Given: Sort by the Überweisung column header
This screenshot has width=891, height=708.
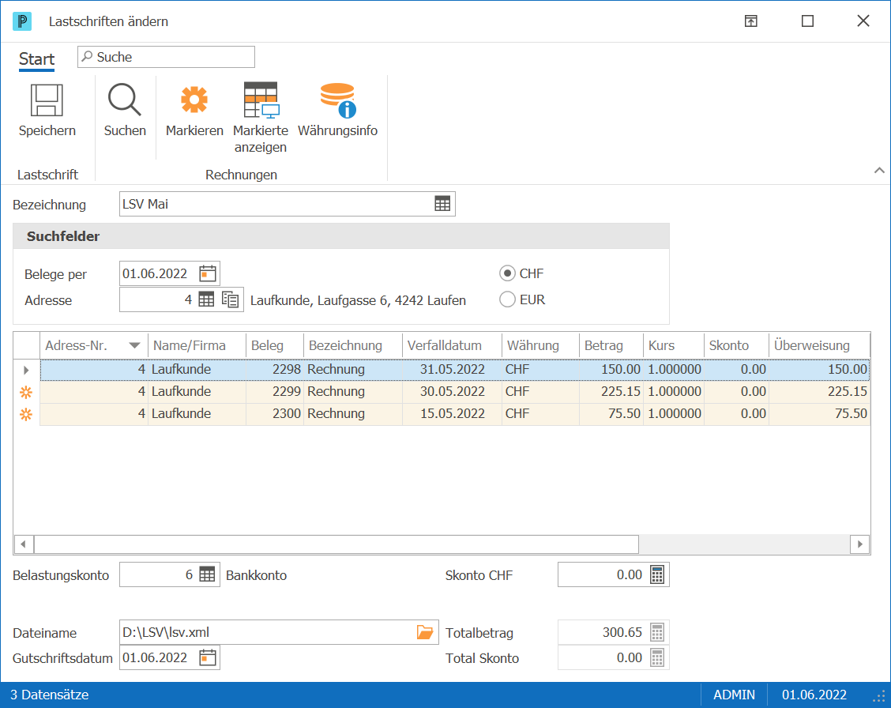Looking at the screenshot, I should point(819,345).
